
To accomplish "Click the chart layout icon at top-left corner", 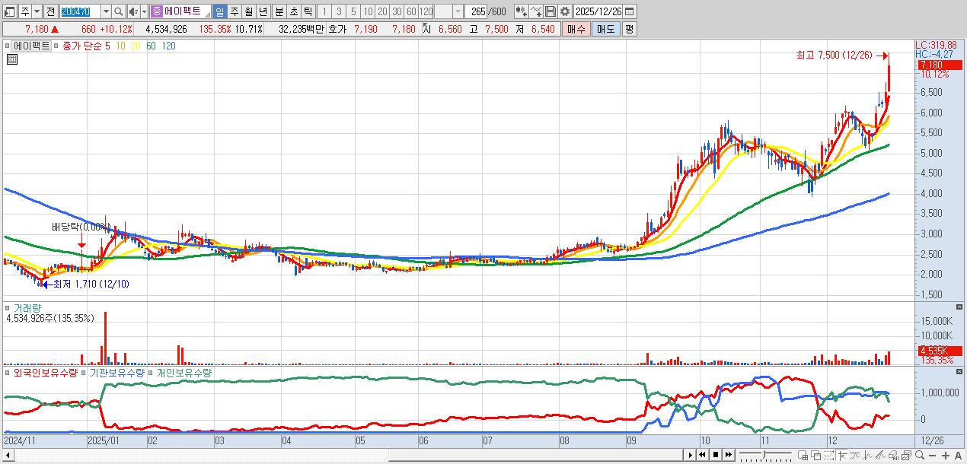I will 9,11.
